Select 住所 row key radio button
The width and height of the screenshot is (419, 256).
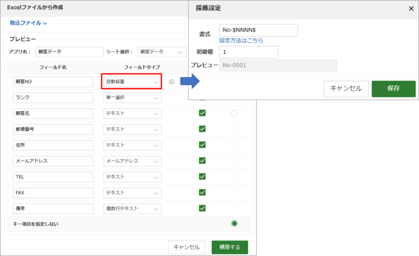pyautogui.click(x=235, y=145)
